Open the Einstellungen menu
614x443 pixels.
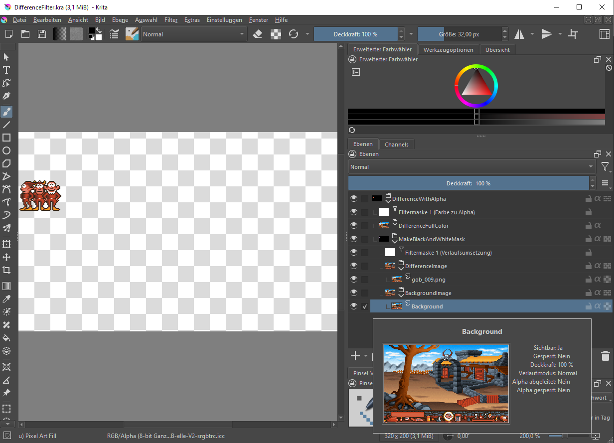tap(224, 20)
